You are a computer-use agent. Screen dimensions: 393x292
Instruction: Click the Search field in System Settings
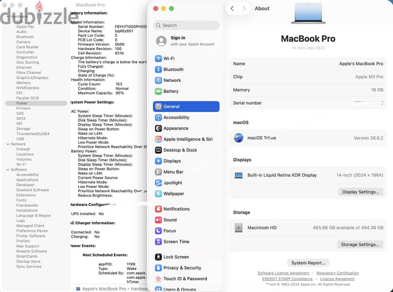(x=186, y=25)
